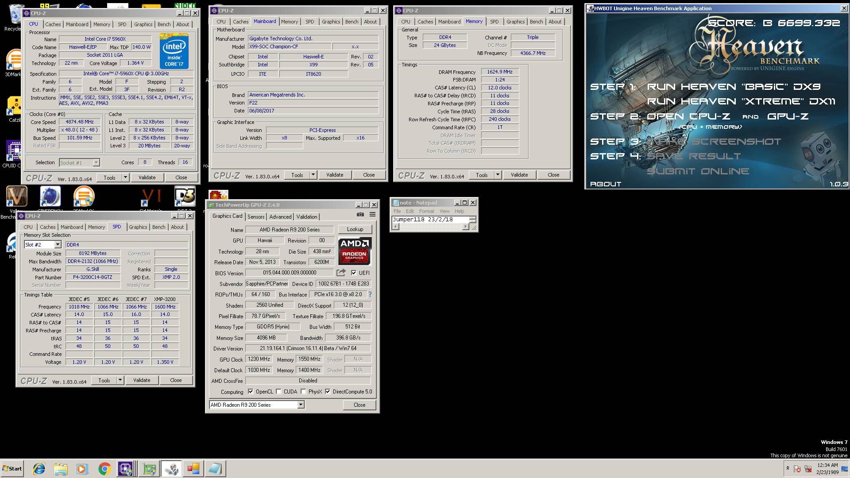Expand Tools dropdown arrow in the Gigabyte motherboard window
The height and width of the screenshot is (478, 850).
tap(313, 175)
